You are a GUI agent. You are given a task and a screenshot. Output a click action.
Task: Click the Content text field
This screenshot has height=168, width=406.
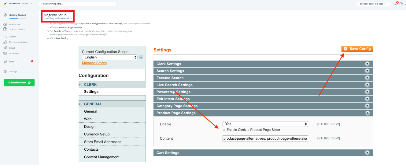pyautogui.click(x=265, y=138)
